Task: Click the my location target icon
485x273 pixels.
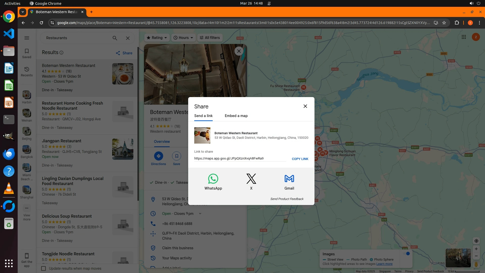Action: click(x=476, y=241)
